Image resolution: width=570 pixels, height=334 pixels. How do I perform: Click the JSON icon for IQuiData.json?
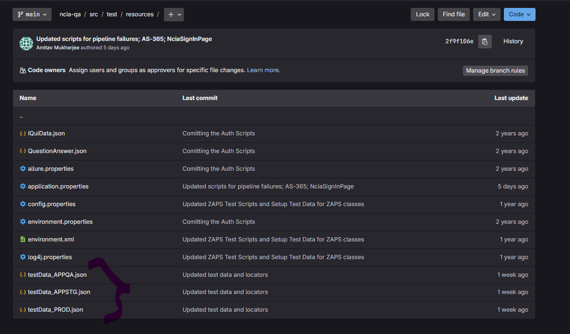tap(23, 134)
